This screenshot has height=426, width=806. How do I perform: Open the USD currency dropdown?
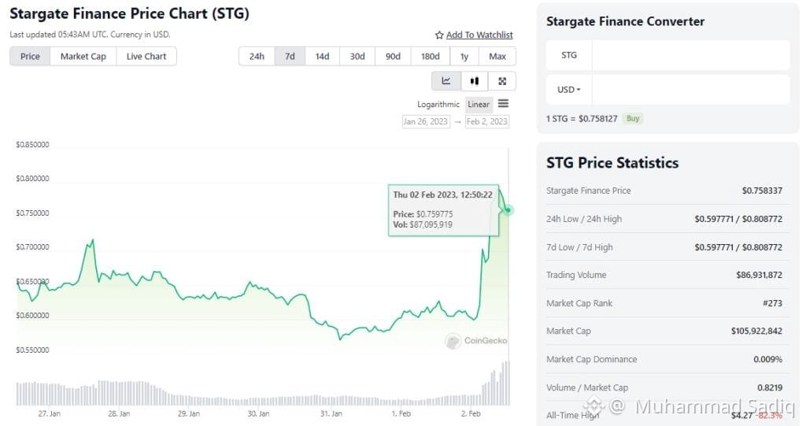[568, 90]
